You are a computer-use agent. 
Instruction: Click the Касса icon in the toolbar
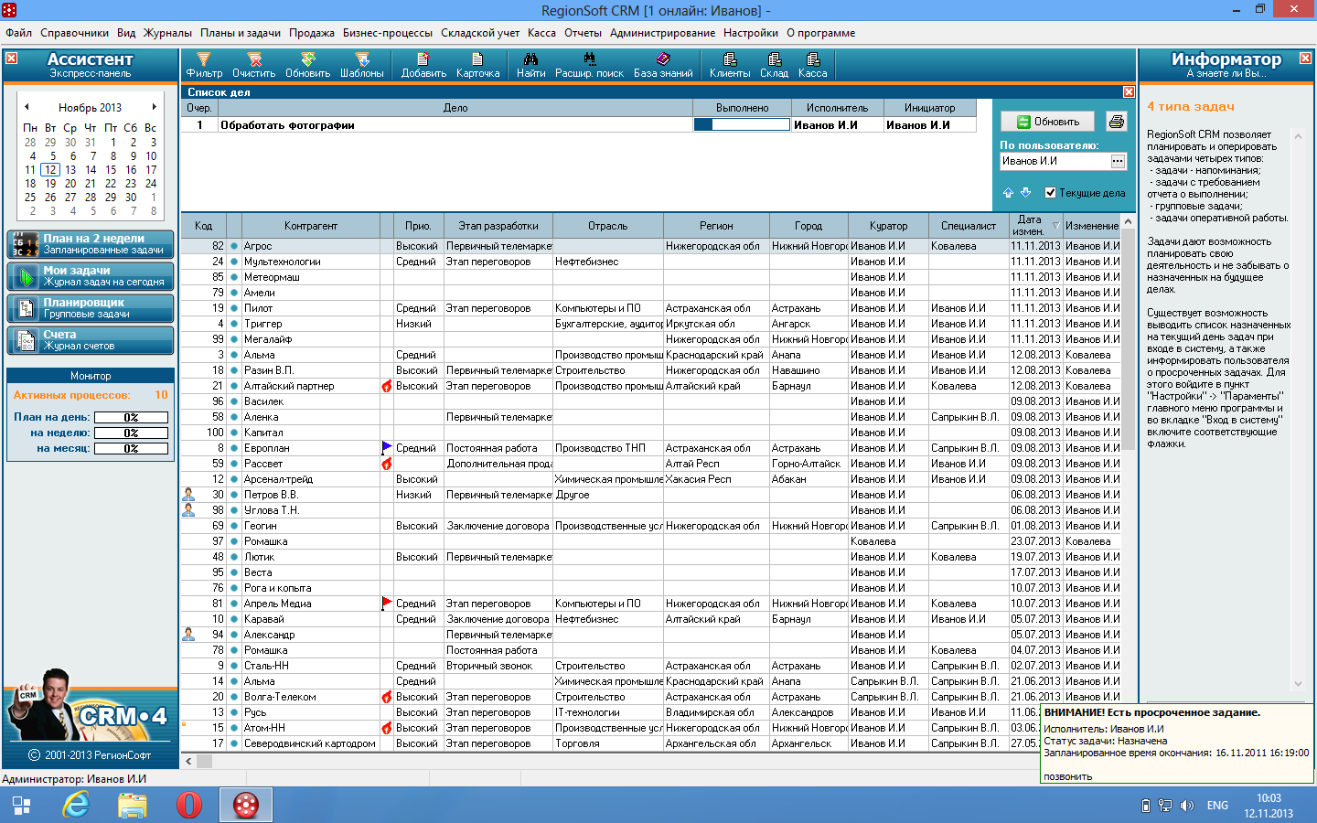click(x=812, y=65)
